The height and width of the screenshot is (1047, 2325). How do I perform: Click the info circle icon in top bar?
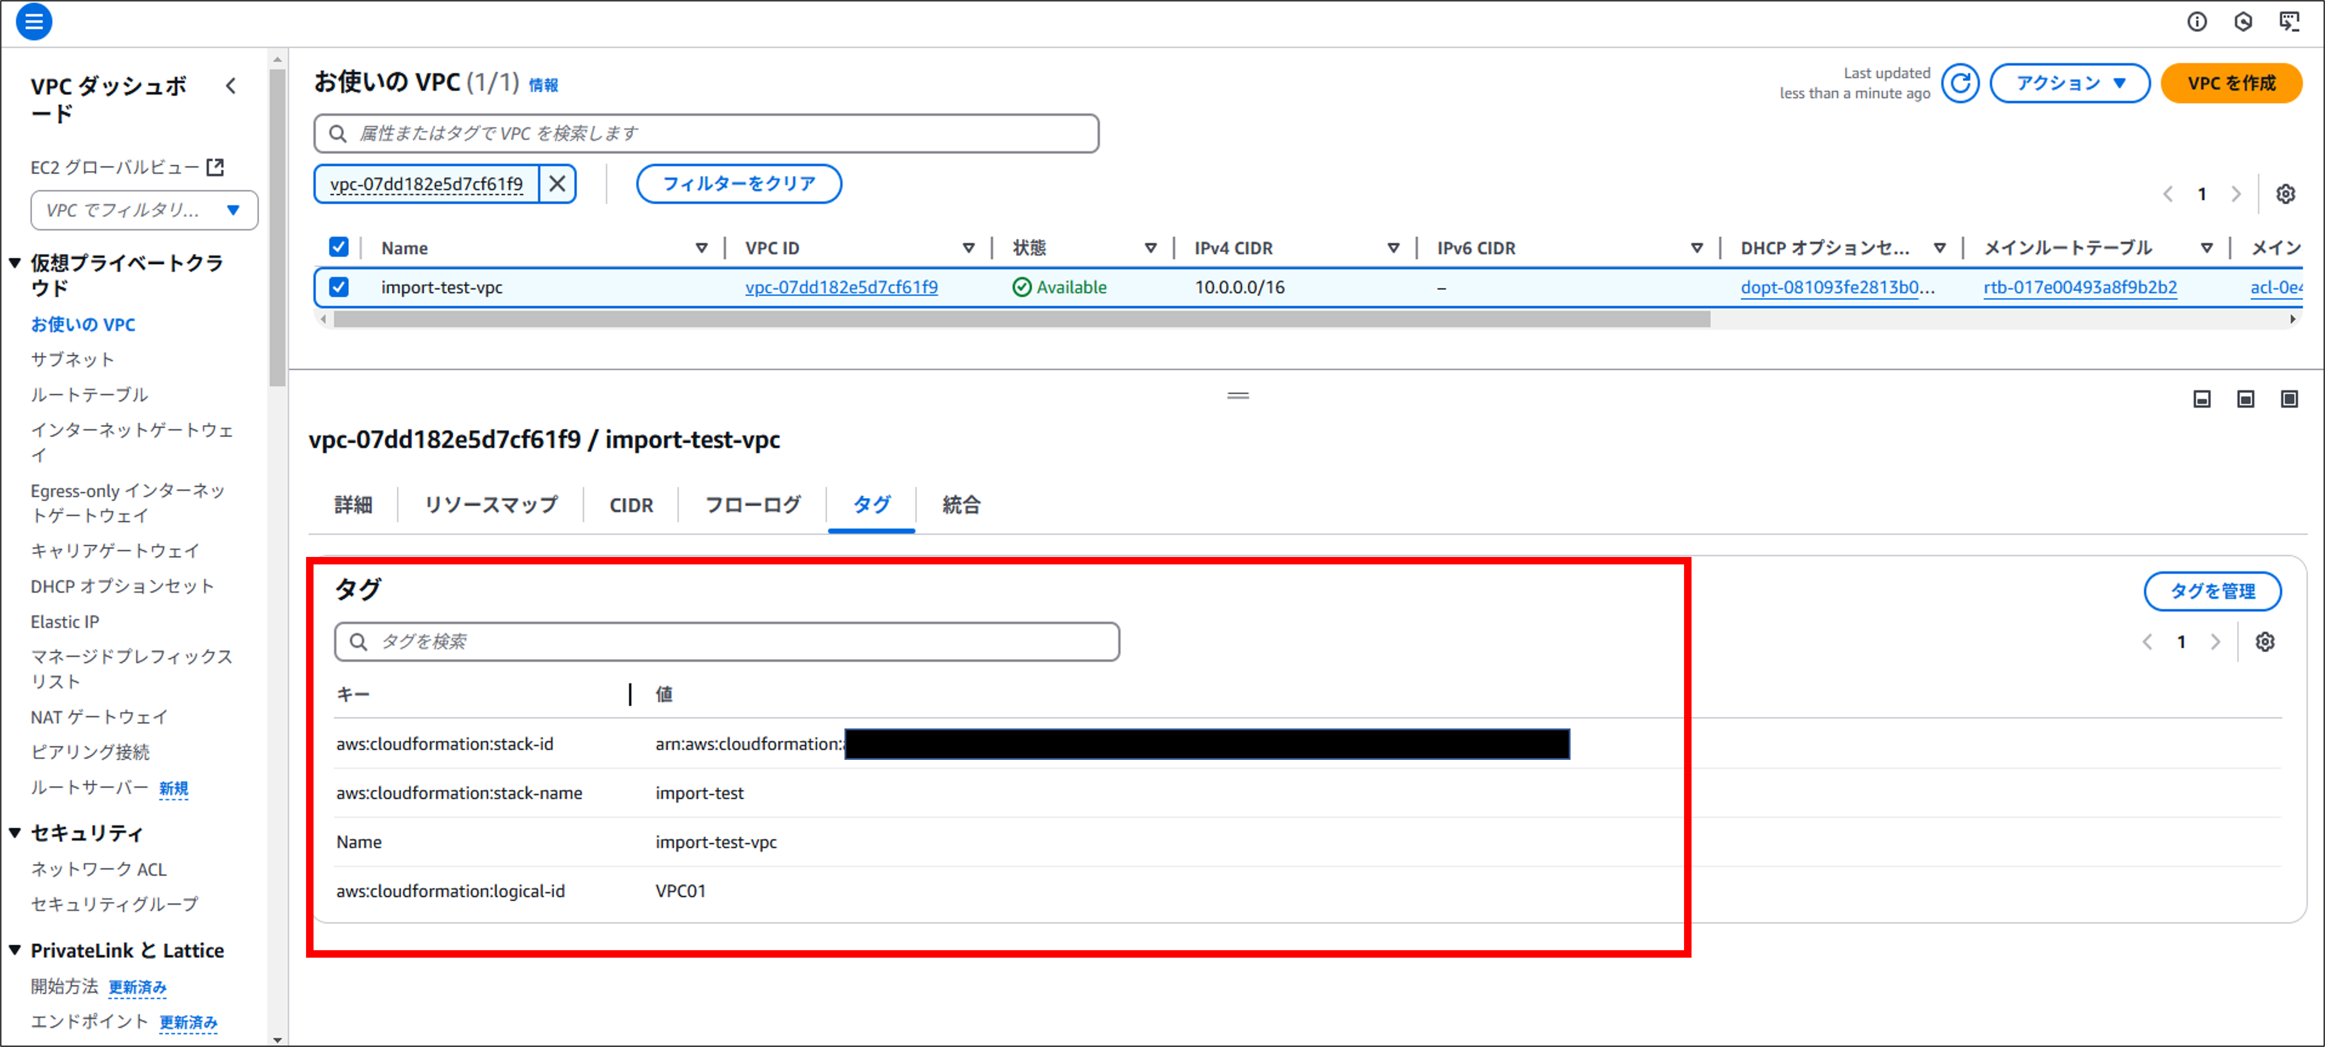(x=2197, y=22)
